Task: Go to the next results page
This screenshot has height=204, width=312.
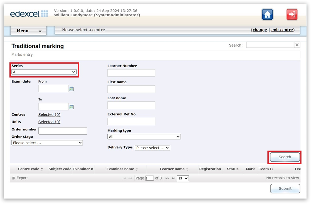Action: pyautogui.click(x=167, y=179)
